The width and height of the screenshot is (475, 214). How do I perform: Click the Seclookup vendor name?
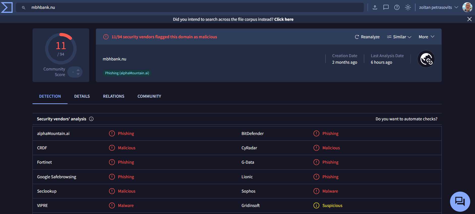coord(47,191)
